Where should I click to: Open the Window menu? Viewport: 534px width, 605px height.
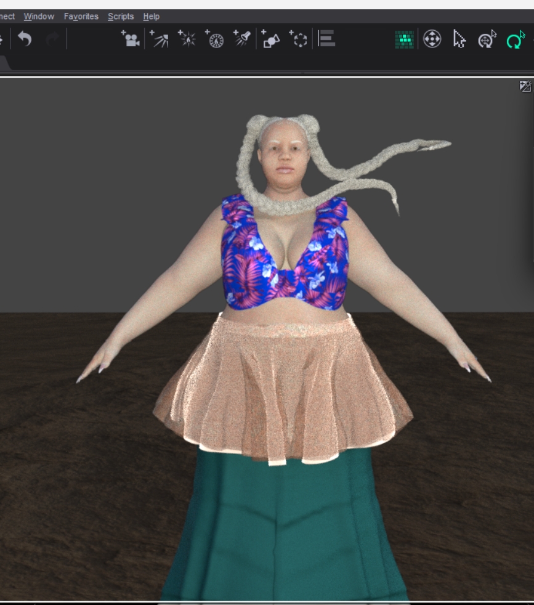(39, 17)
